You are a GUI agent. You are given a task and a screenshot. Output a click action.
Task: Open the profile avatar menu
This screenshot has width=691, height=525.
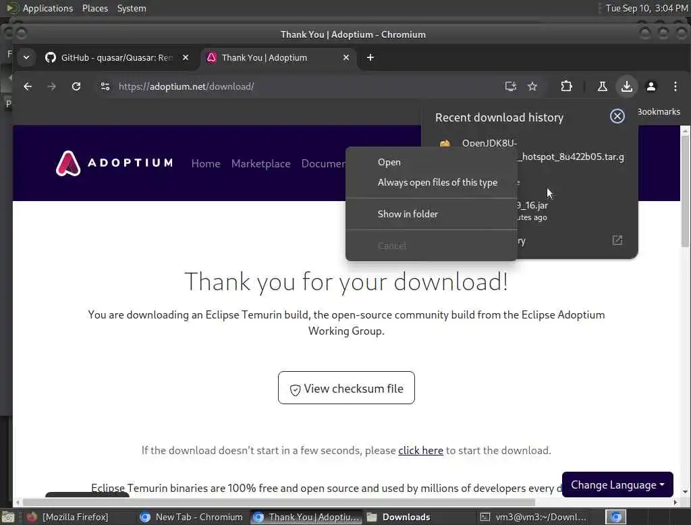pyautogui.click(x=651, y=86)
